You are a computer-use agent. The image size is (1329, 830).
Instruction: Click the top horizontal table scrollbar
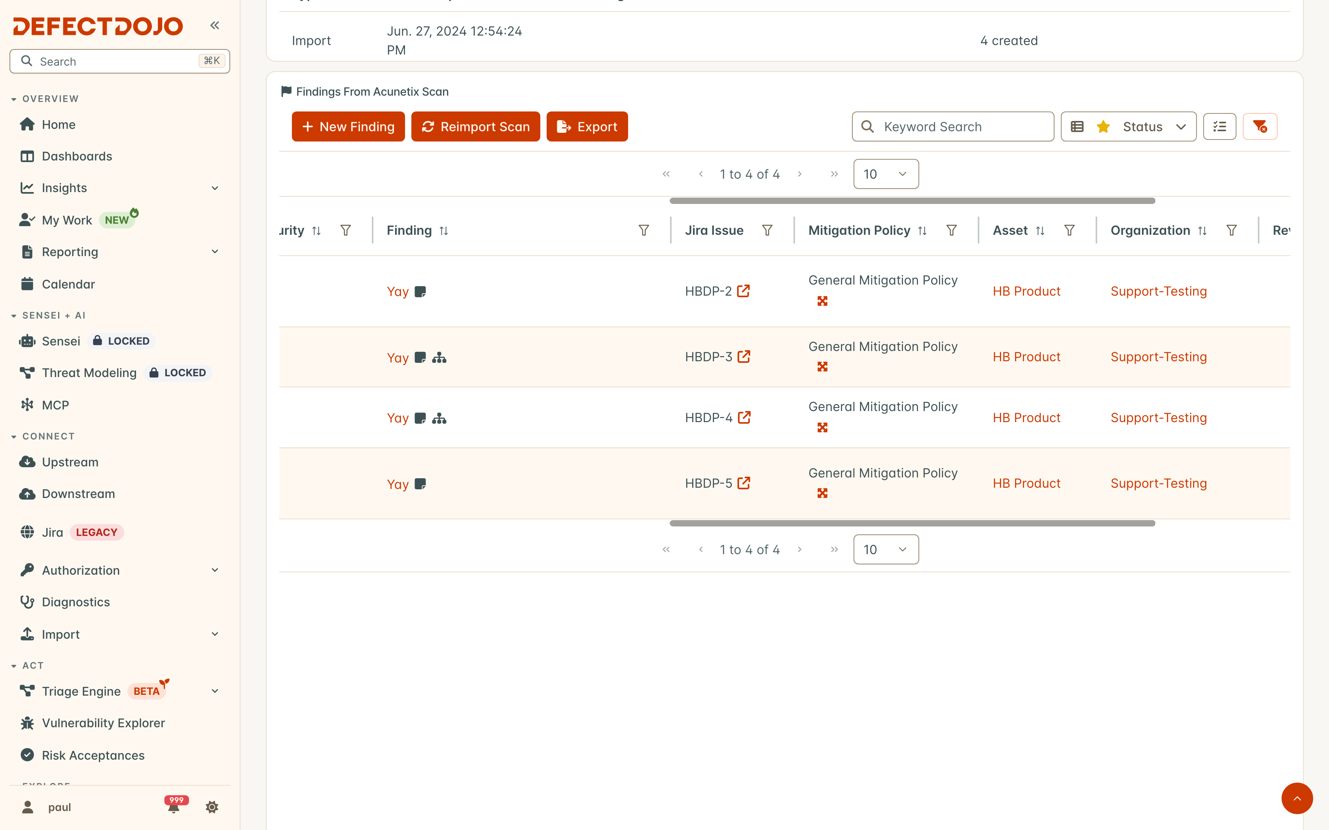coord(912,201)
